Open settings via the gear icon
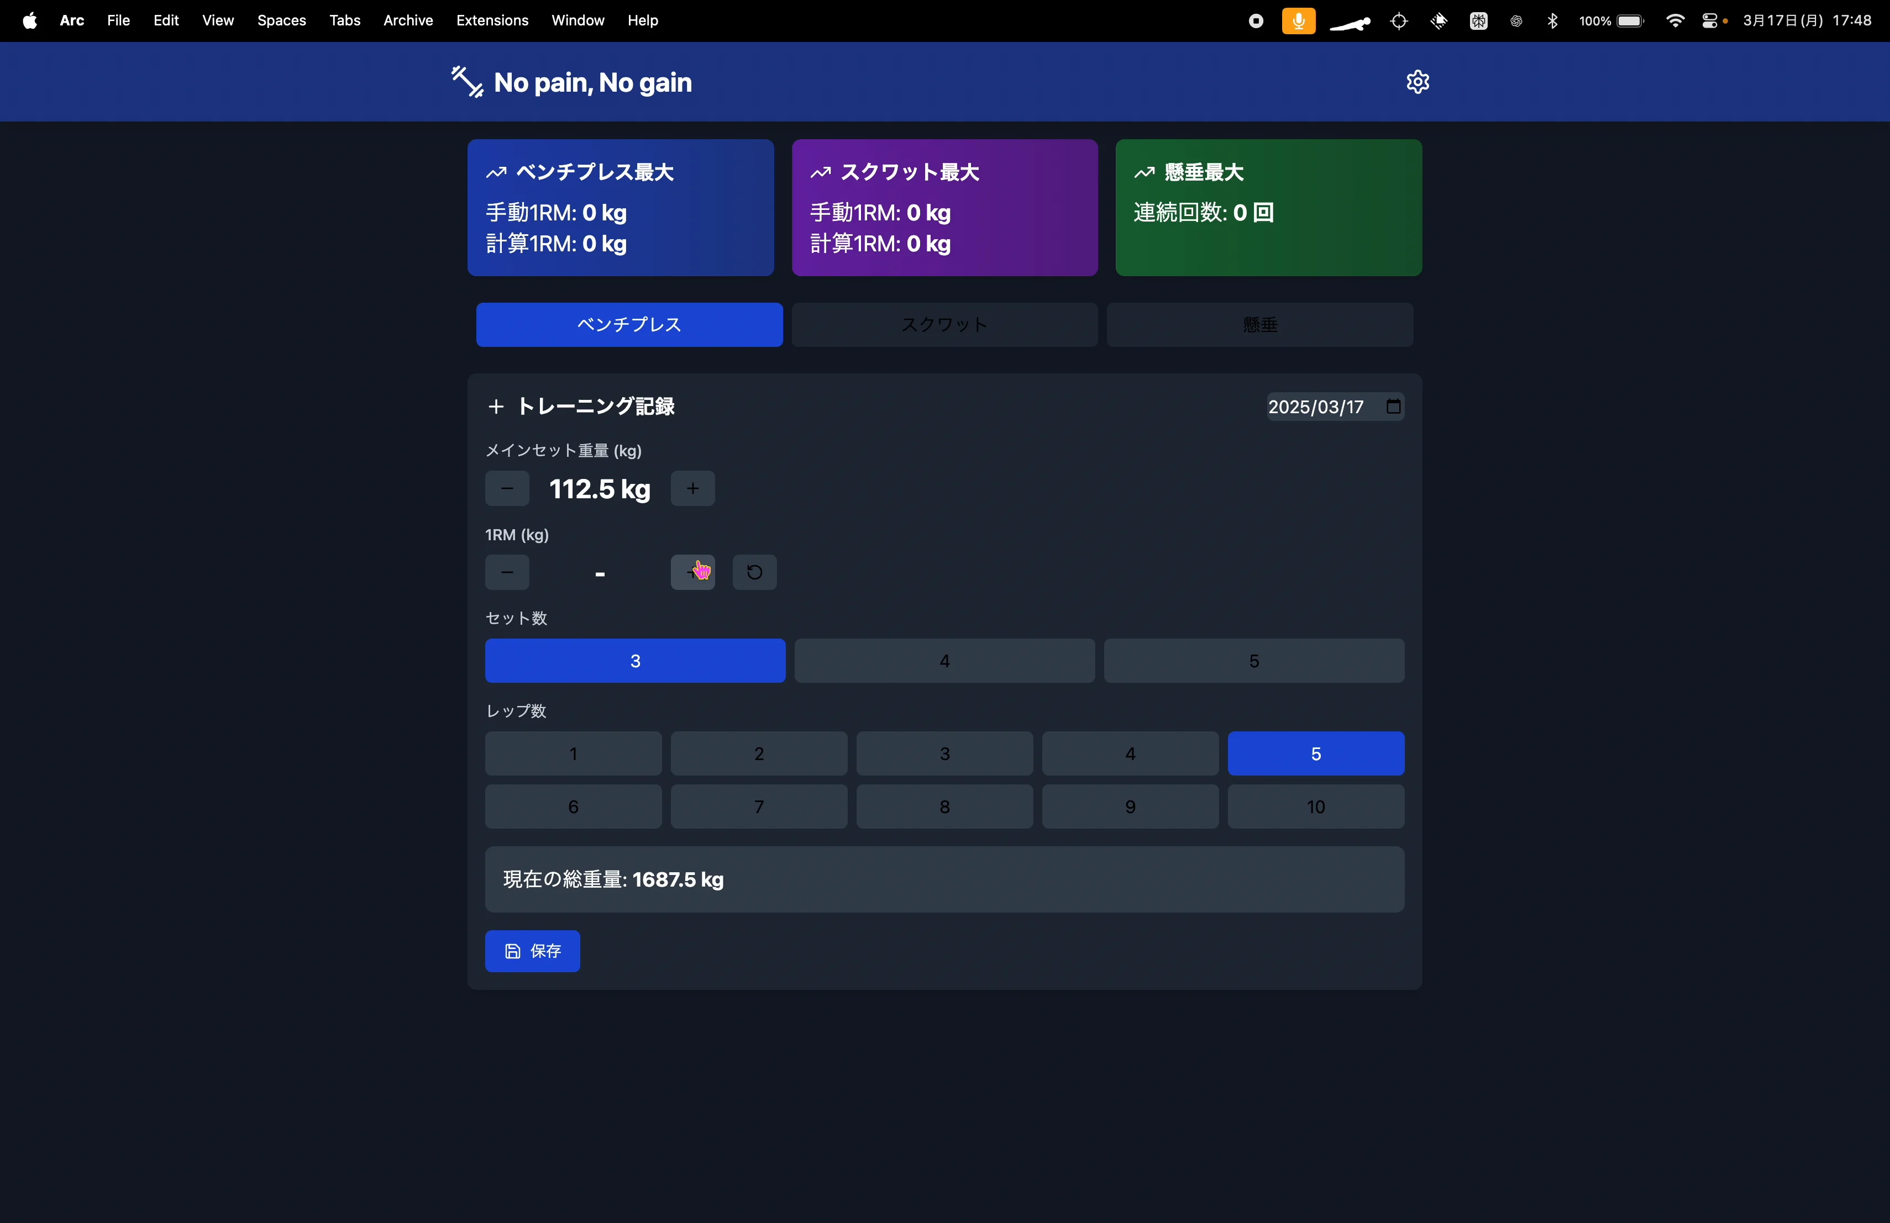 pyautogui.click(x=1418, y=82)
